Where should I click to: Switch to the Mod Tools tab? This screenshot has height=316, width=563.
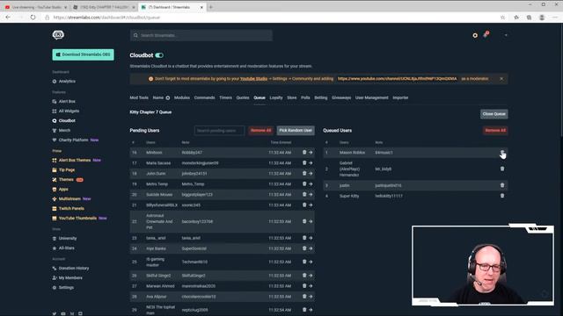(139, 97)
